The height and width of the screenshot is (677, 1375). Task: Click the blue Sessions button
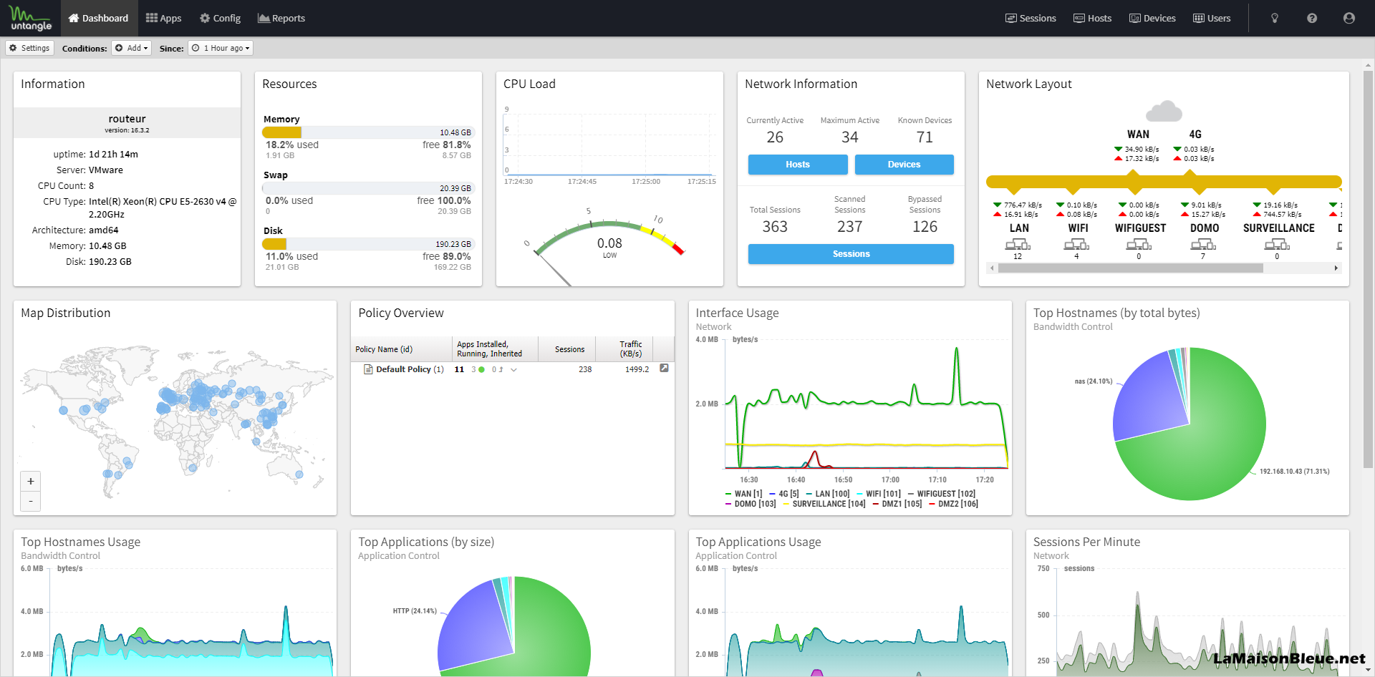click(851, 254)
